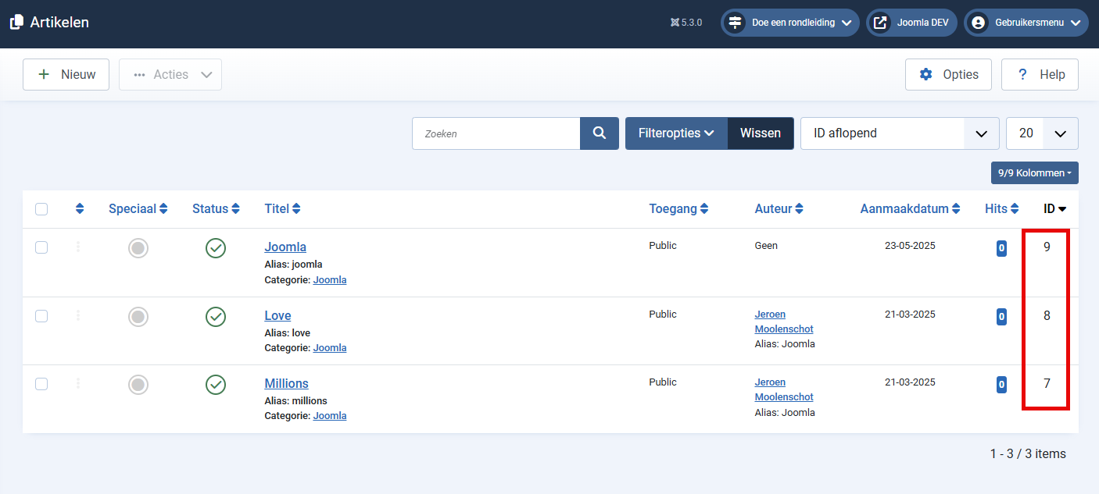
Task: Open the ID aflopend sort dropdown
Action: coord(899,133)
